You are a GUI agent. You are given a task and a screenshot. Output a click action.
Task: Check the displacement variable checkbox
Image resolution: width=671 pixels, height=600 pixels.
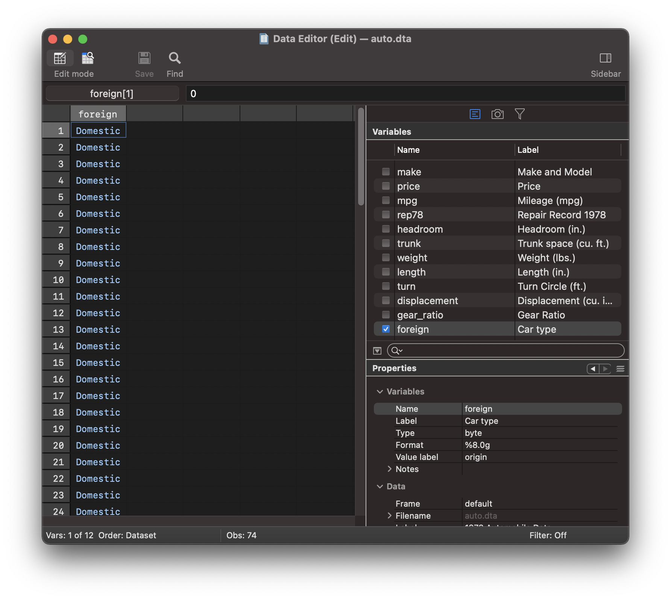point(386,300)
